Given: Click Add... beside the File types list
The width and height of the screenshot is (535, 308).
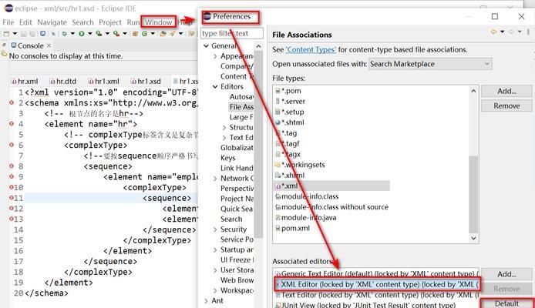Looking at the screenshot, I should (506, 91).
